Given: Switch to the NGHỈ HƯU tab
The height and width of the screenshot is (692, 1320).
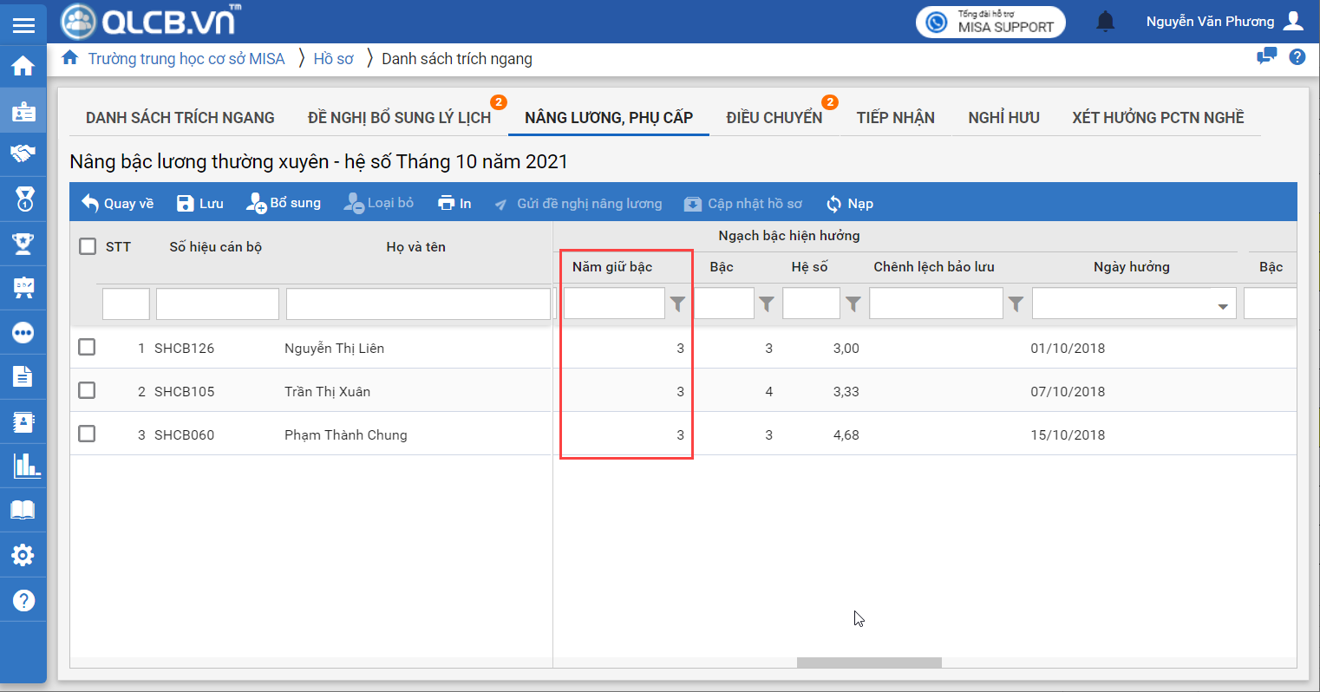Looking at the screenshot, I should tap(1003, 118).
